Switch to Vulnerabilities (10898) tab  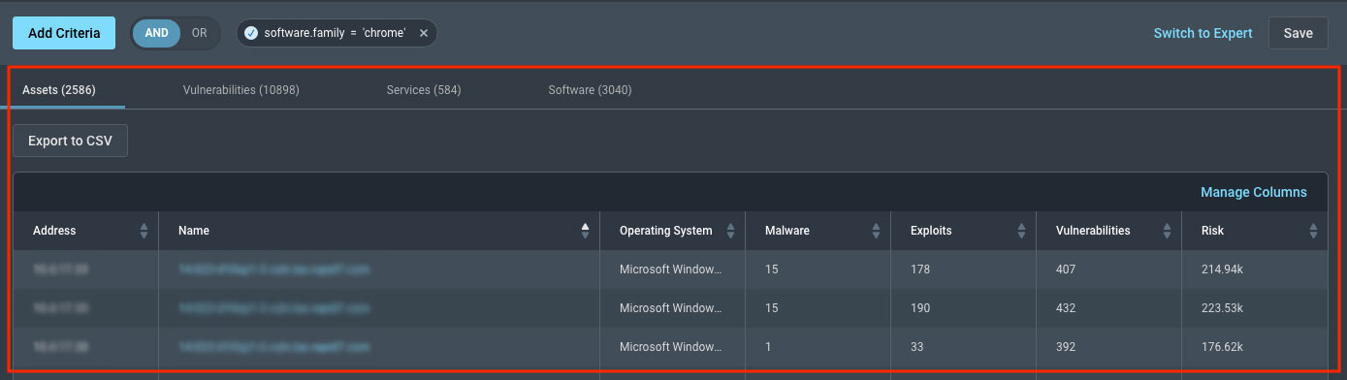coord(241,90)
